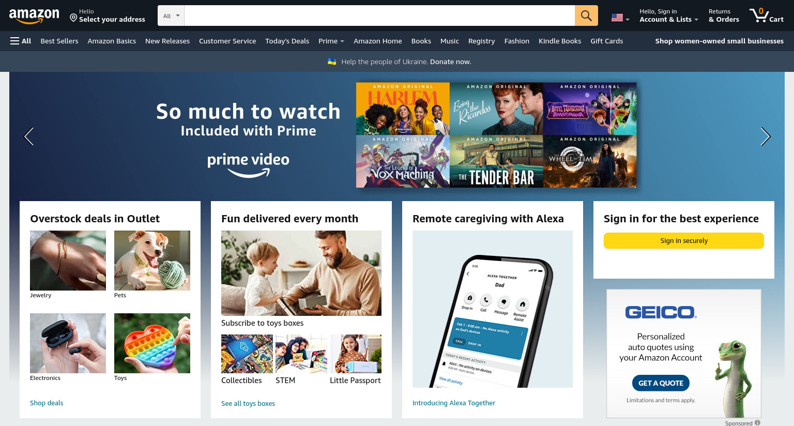Click the Toys pop-it image
The height and width of the screenshot is (426, 794).
(x=152, y=343)
